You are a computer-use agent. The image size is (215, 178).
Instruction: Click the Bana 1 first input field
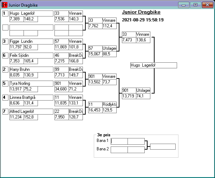pos(119,141)
